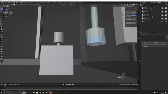Hide the Bed collection with its eye icon
Screen dimensions: 168x94
pyautogui.click(x=164, y=21)
